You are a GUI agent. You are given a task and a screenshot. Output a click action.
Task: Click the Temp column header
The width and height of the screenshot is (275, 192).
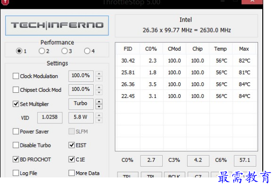point(220,49)
